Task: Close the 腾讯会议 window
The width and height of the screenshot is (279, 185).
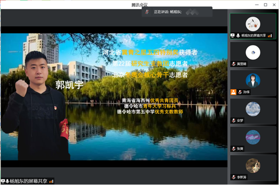Action: (x=274, y=5)
